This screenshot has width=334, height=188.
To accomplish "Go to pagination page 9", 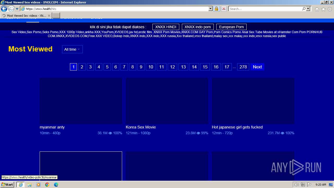I will pos(141,67).
